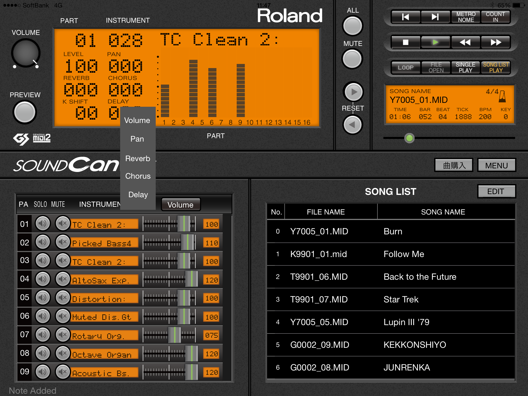The image size is (528, 396).
Task: Toggle LOOP playback mode
Action: pyautogui.click(x=406, y=68)
